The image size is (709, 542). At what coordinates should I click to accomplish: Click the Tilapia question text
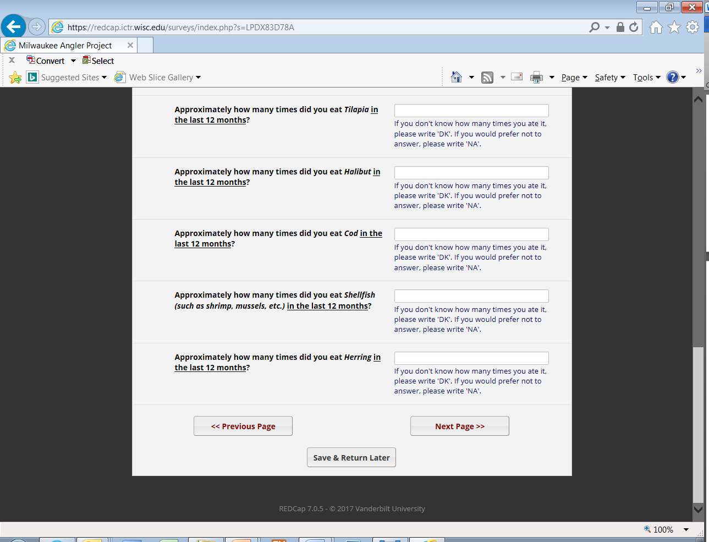(x=277, y=114)
